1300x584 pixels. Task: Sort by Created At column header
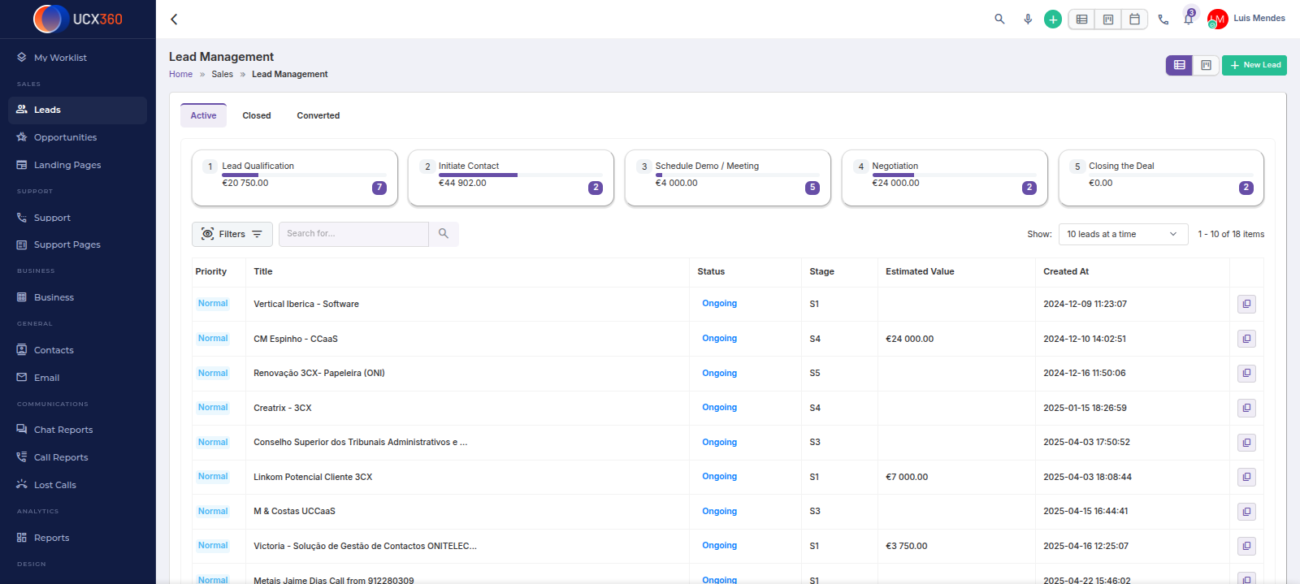[1066, 271]
